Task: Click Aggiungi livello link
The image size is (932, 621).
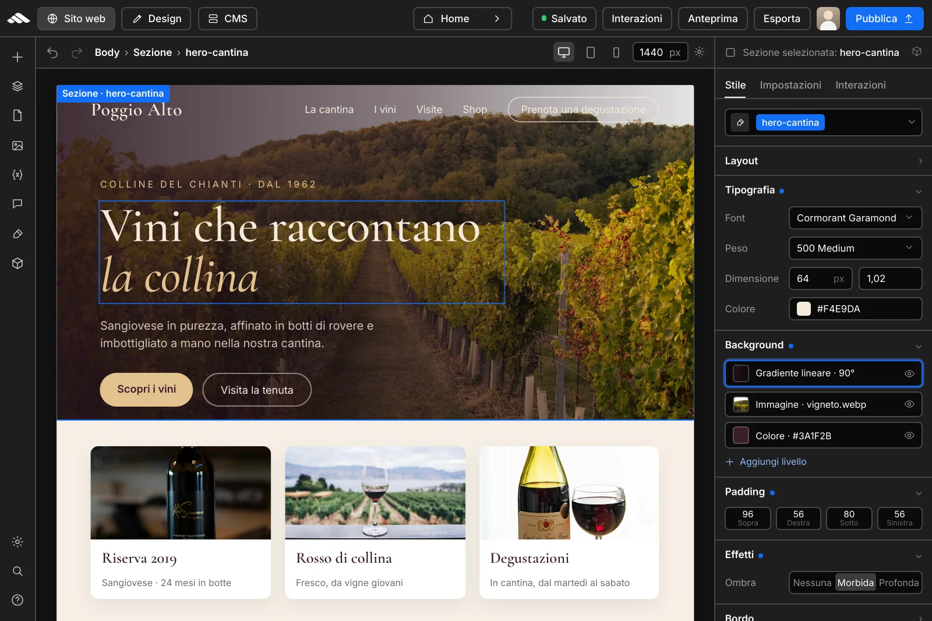Action: [x=766, y=461]
